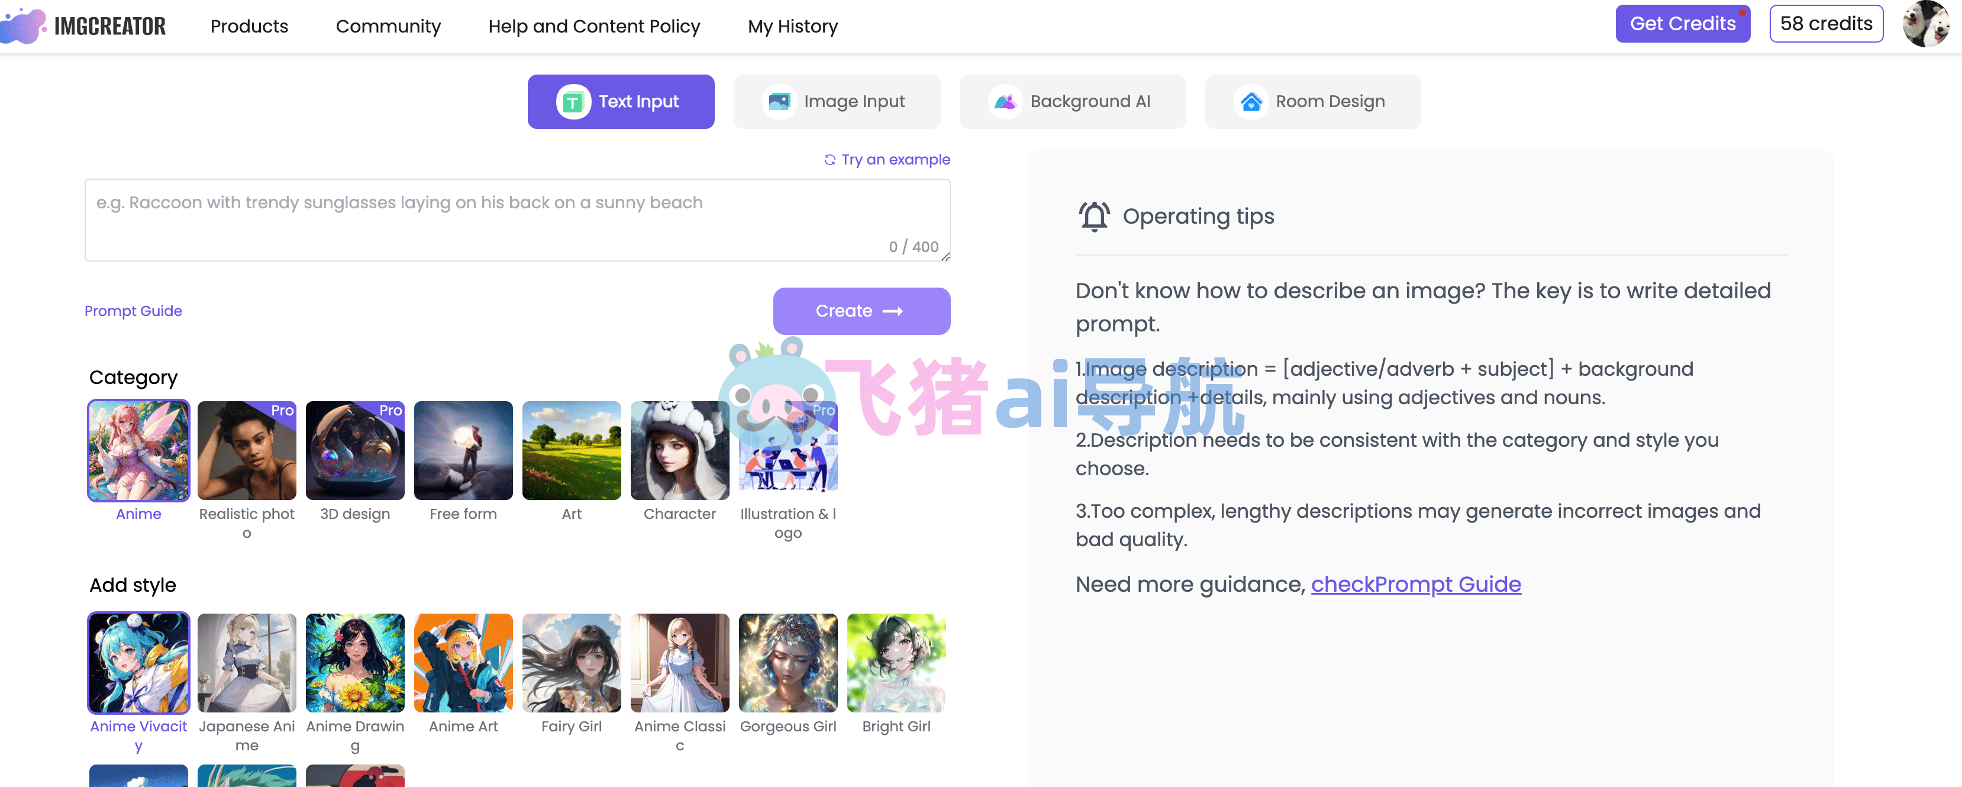Select the Background AI icon
The image size is (1962, 787).
click(x=1005, y=101)
